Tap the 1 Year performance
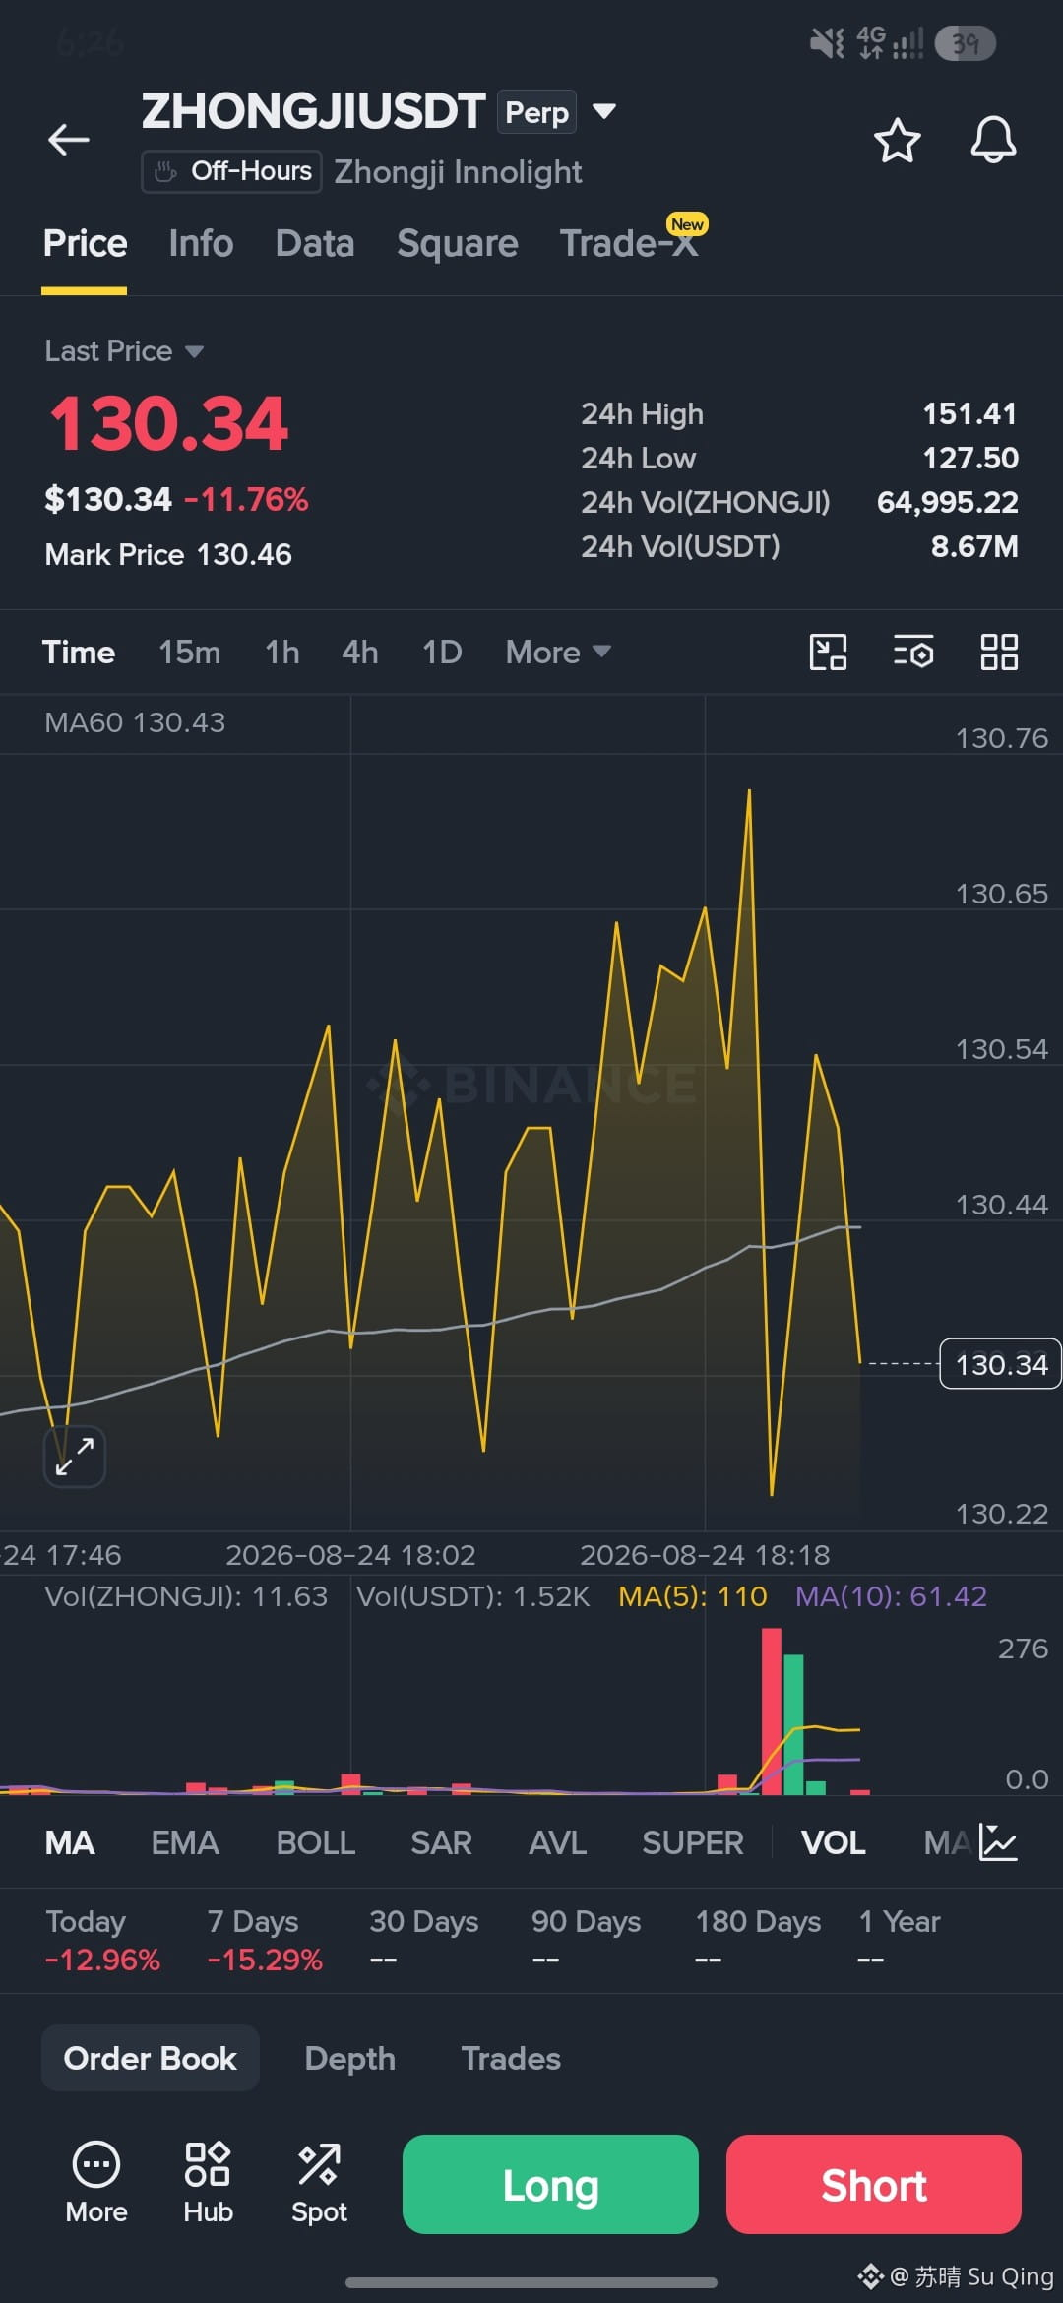This screenshot has height=2303, width=1063. [x=900, y=1940]
